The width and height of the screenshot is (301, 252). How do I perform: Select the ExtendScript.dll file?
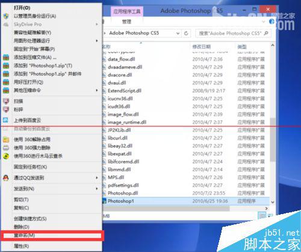click(125, 91)
